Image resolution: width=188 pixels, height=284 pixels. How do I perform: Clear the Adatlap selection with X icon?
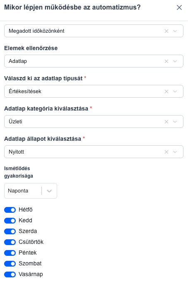[x=166, y=61]
